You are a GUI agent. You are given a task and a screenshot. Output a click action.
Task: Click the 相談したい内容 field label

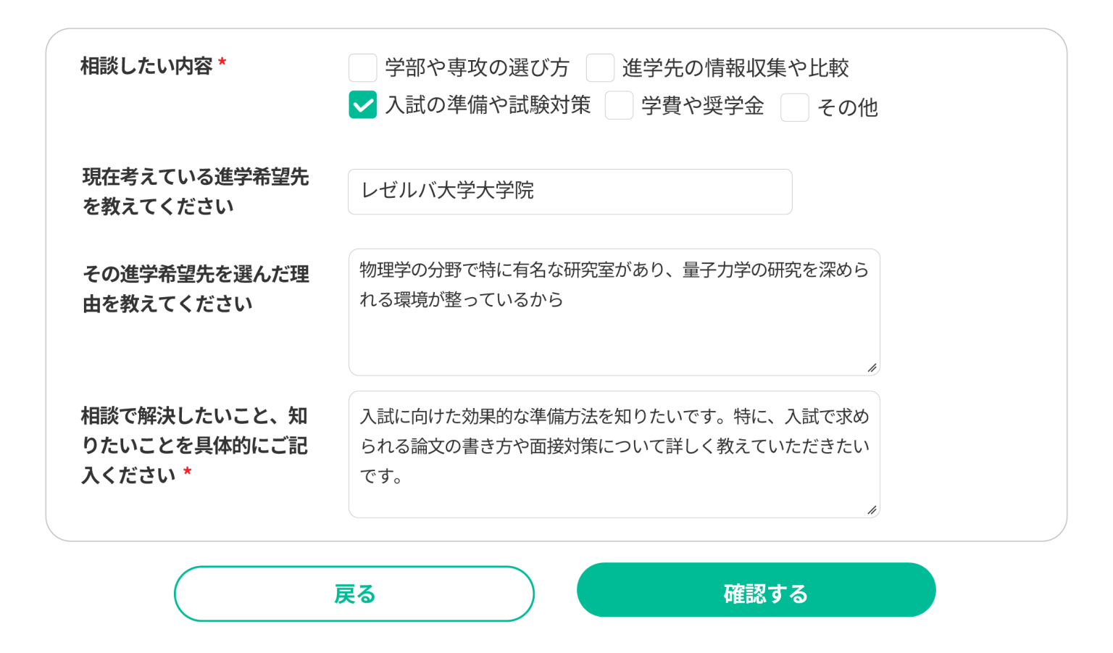coord(146,67)
